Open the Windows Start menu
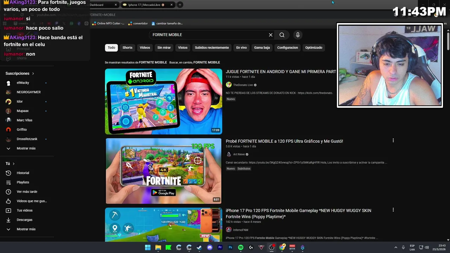This screenshot has width=450, height=253. coord(148,247)
